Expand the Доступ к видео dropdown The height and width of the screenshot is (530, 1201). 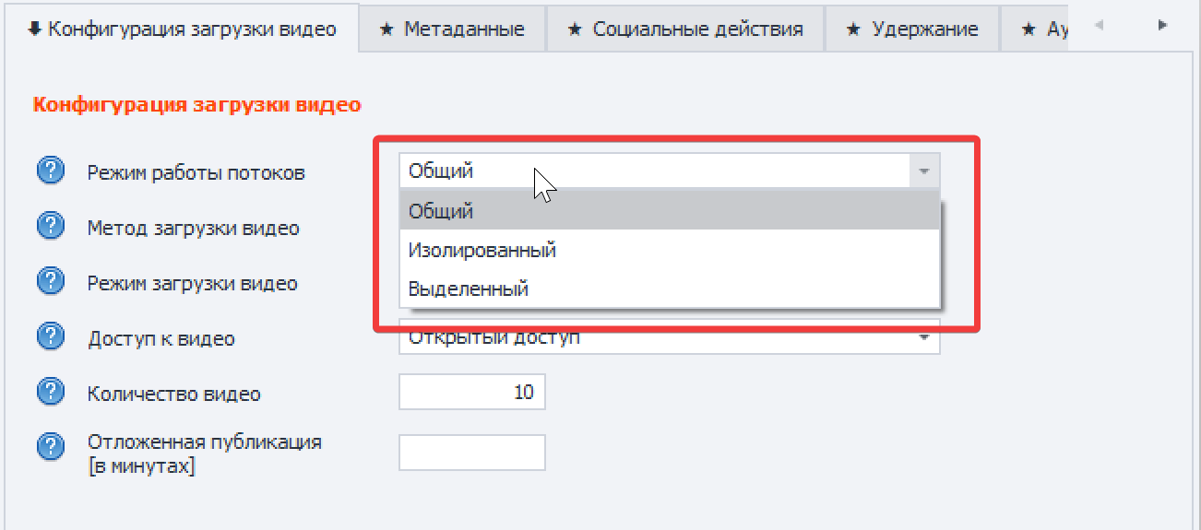[x=924, y=337]
